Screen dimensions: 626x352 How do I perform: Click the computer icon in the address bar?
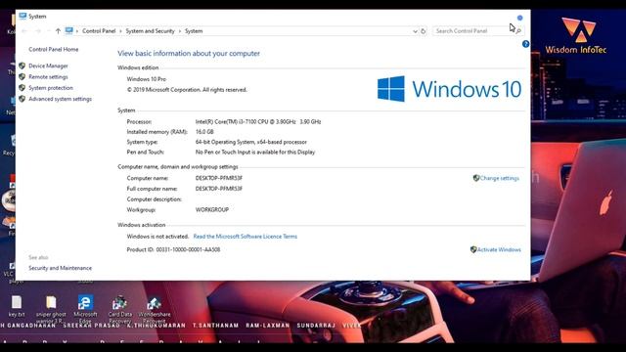point(69,30)
